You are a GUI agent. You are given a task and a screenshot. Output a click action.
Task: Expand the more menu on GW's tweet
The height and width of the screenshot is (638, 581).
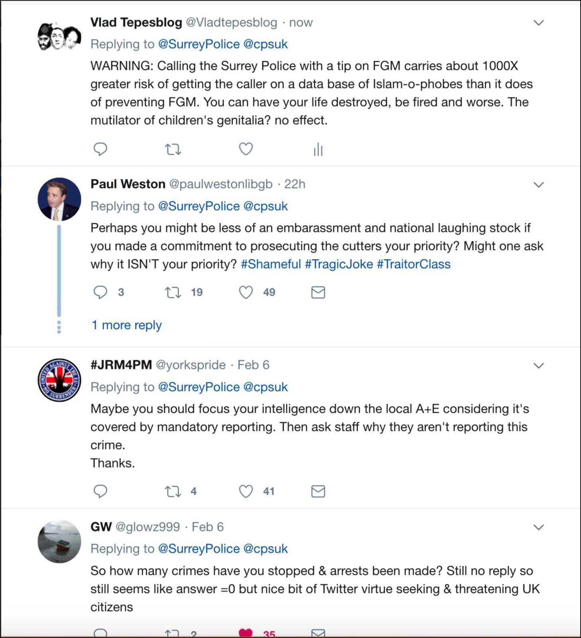coord(539,527)
